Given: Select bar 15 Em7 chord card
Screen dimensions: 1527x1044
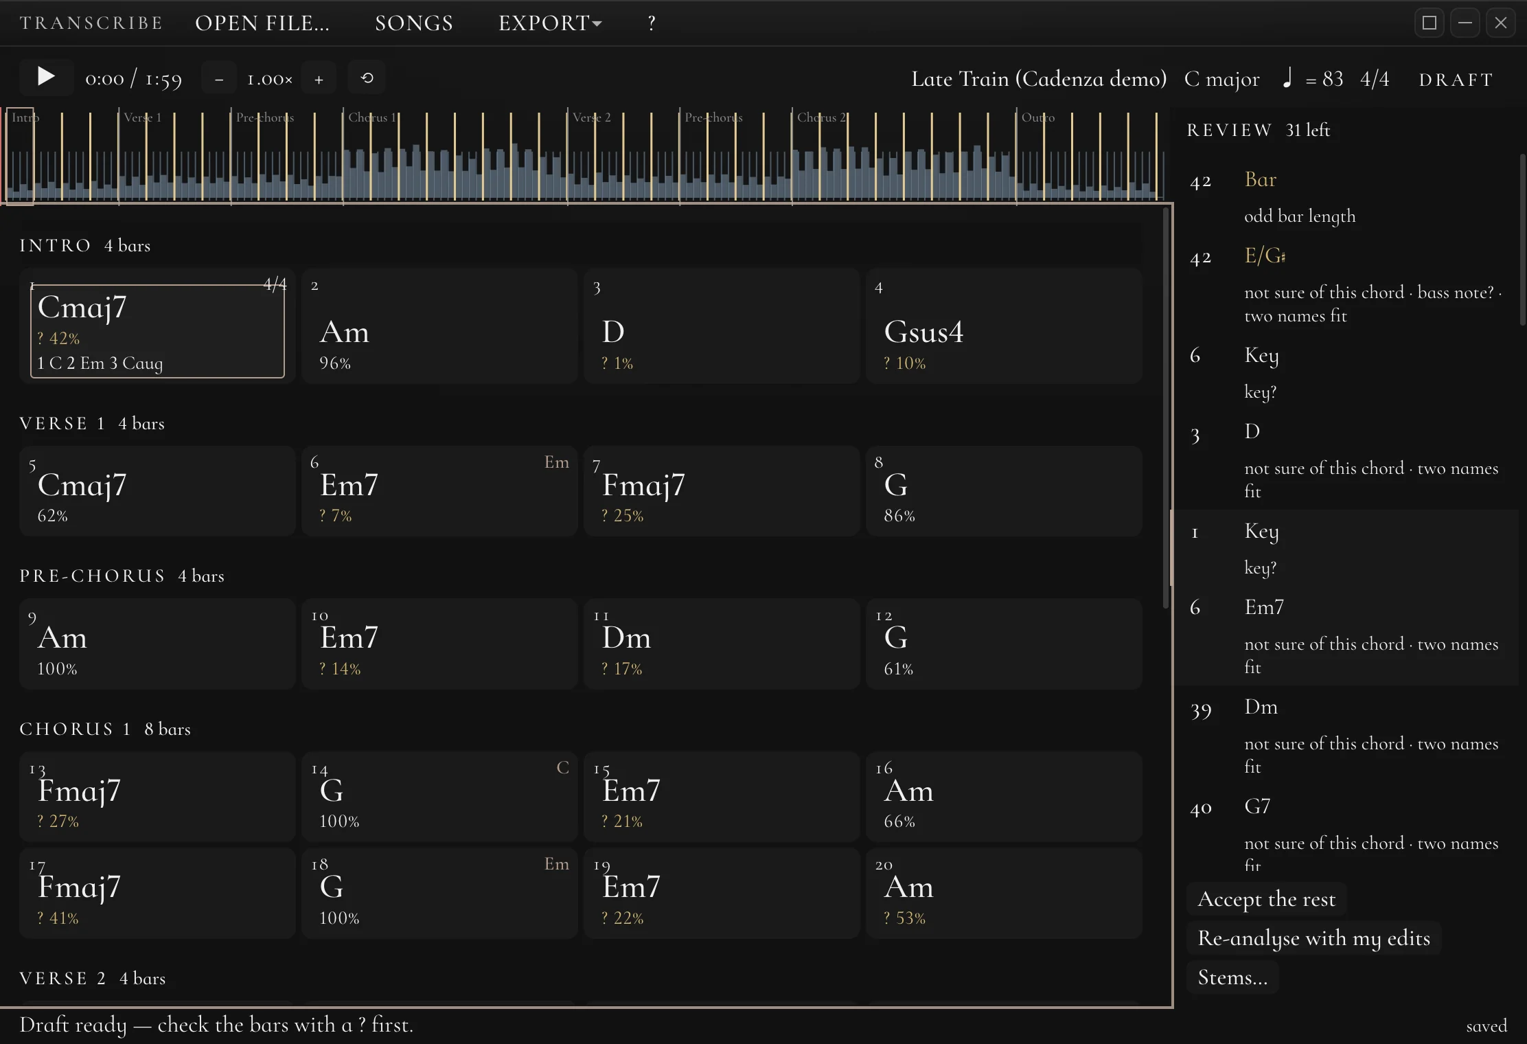Looking at the screenshot, I should point(722,797).
